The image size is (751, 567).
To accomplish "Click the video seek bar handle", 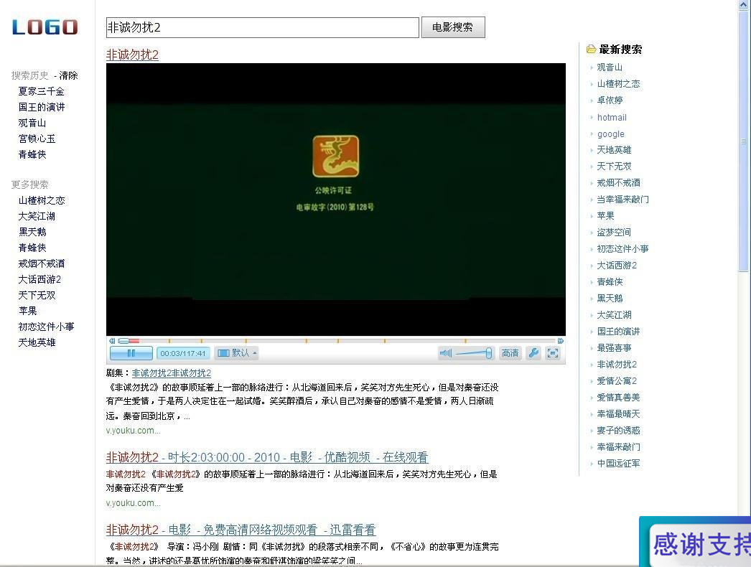I will tap(123, 341).
